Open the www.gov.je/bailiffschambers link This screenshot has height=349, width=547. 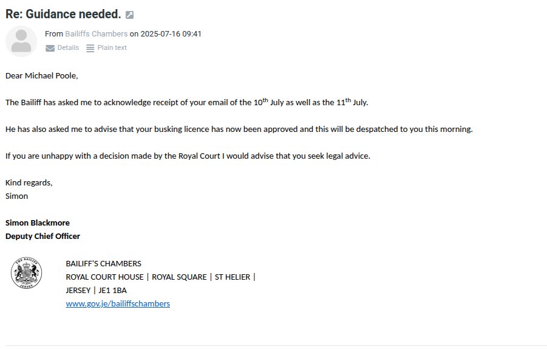pyautogui.click(x=118, y=303)
